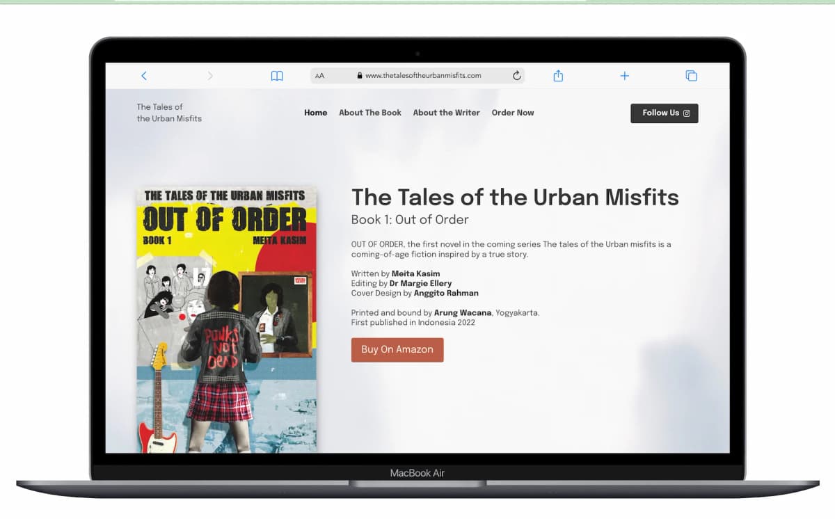
Task: Go back with the browser back arrow
Action: [x=144, y=76]
